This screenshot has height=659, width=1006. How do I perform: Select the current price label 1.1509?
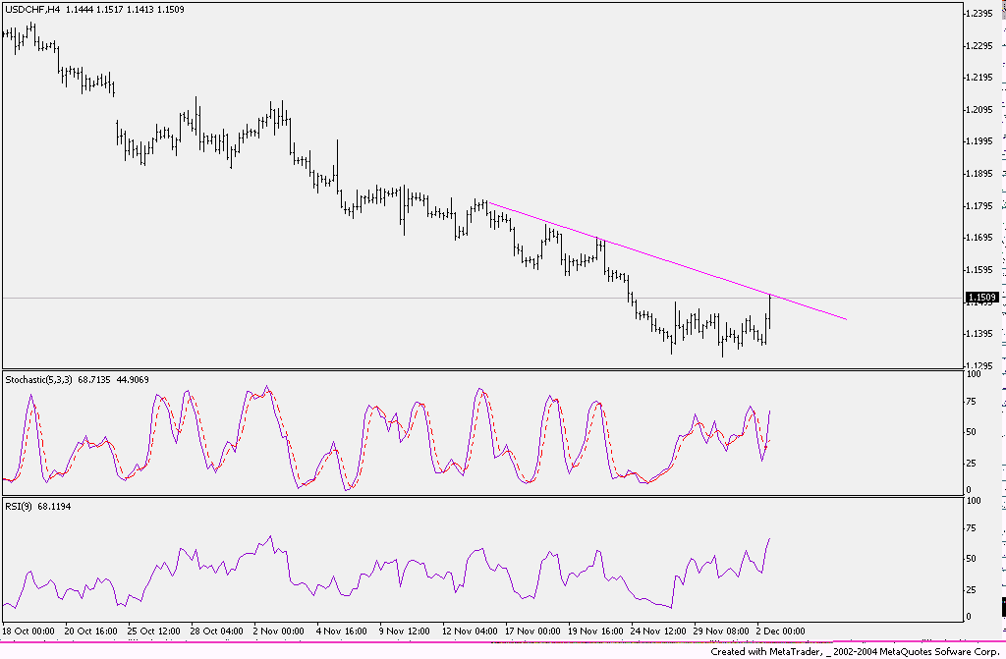coord(981,298)
